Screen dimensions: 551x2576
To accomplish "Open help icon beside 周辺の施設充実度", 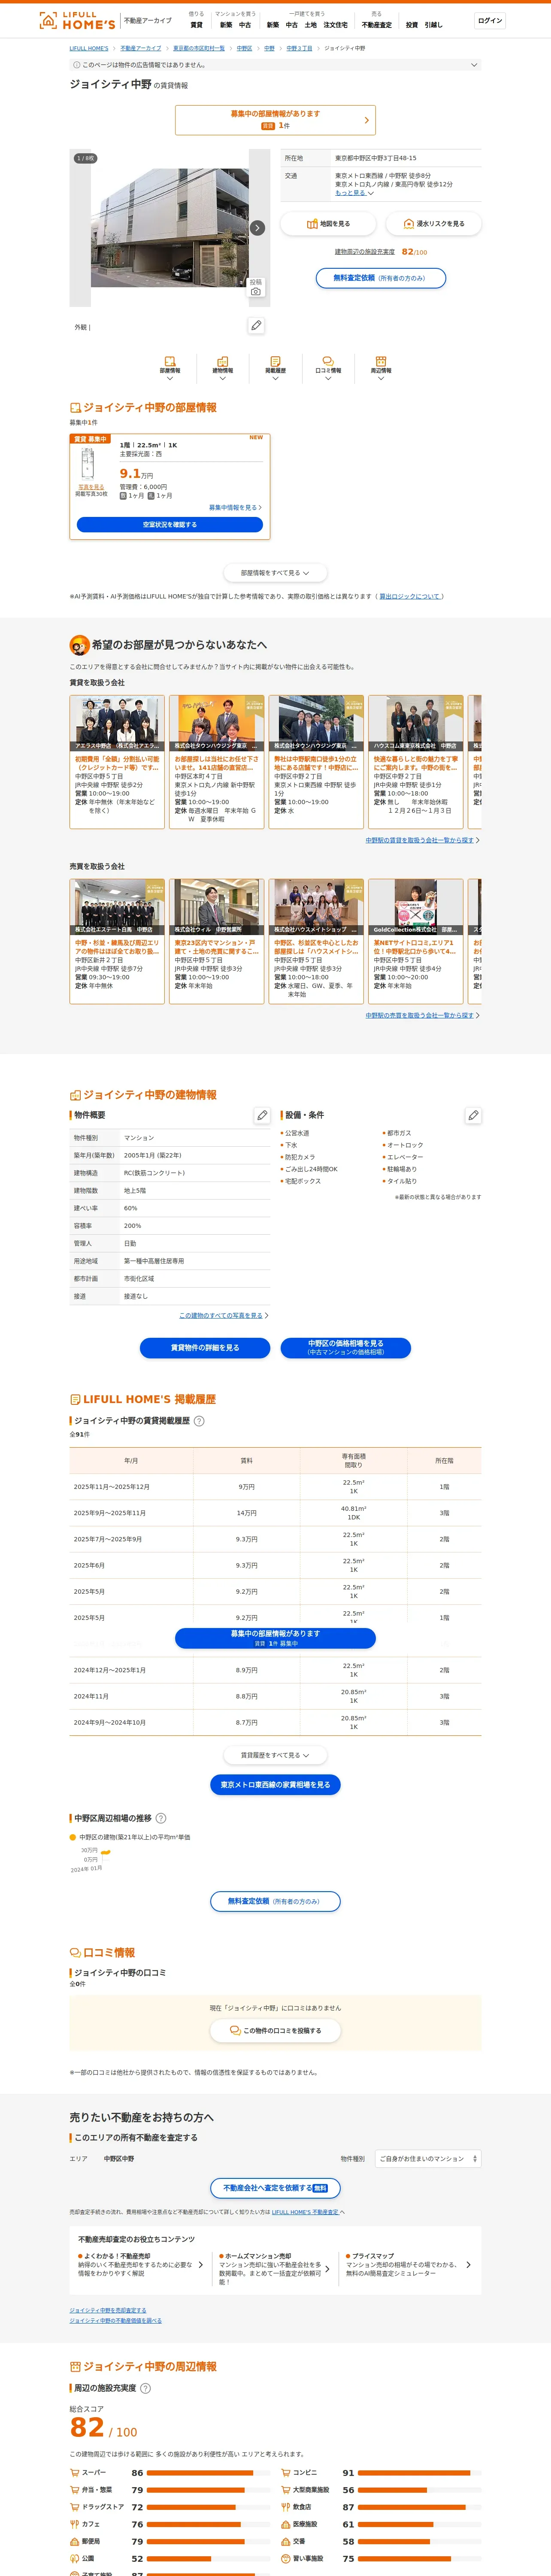I will (145, 2388).
